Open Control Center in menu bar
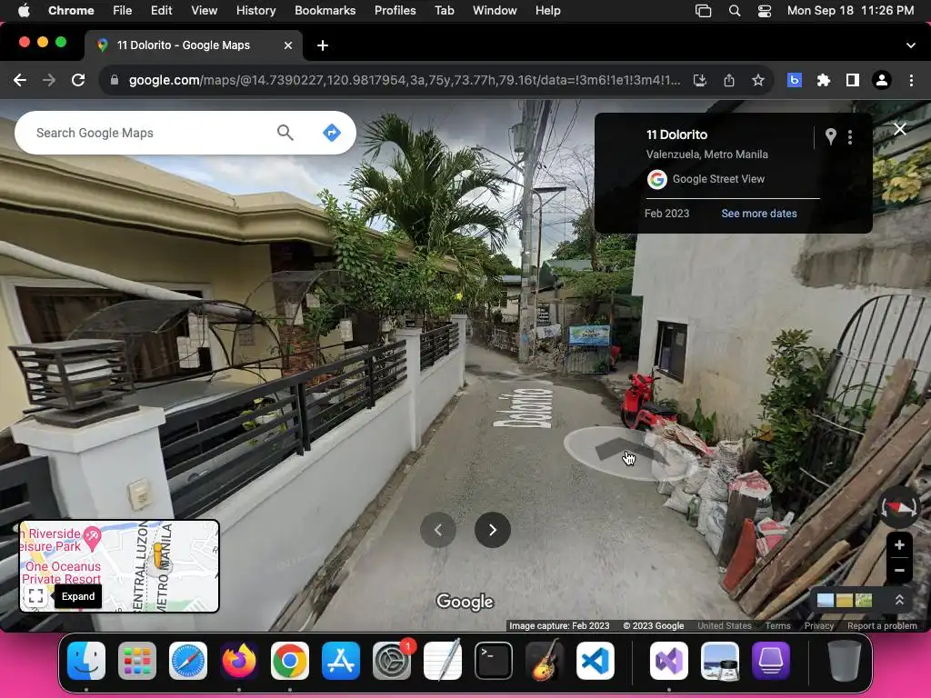This screenshot has width=931, height=698. click(764, 11)
